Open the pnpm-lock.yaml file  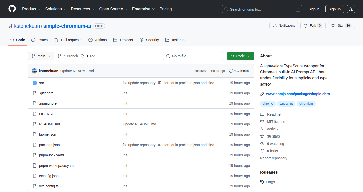(51, 155)
